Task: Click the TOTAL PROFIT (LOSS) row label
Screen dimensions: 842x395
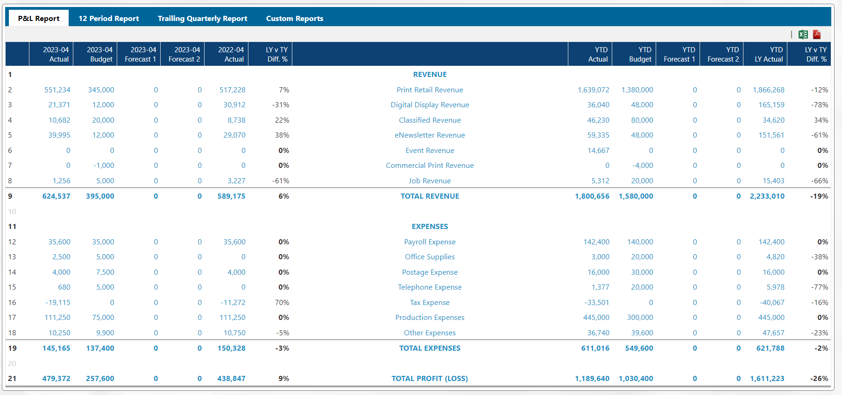Action: click(430, 379)
